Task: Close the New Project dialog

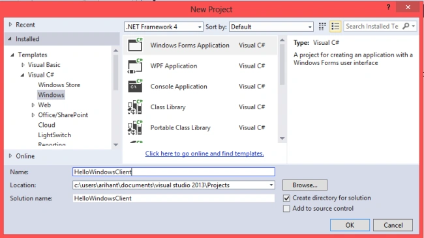Action: coord(408,7)
